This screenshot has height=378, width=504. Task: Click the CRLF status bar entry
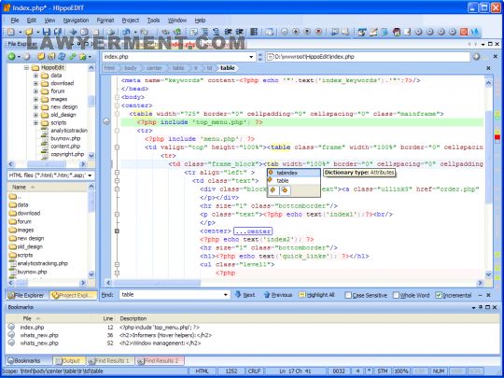point(254,371)
